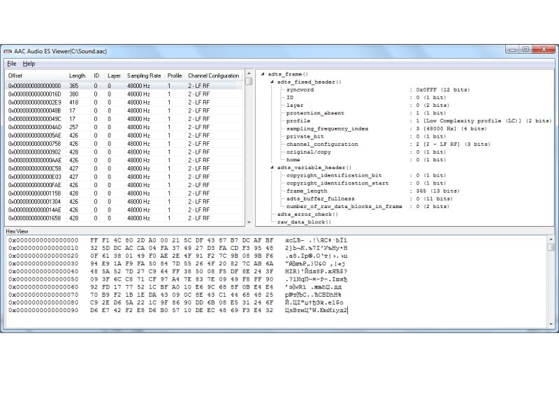The height and width of the screenshot is (419, 559).
Task: Select frame at offset 0x00000000000004AD
Action: pos(124,127)
